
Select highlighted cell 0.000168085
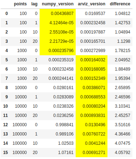click(91, 69)
